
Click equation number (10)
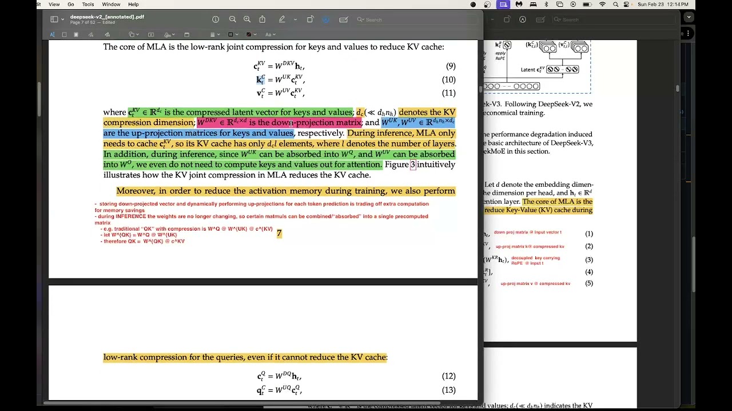tap(448, 80)
